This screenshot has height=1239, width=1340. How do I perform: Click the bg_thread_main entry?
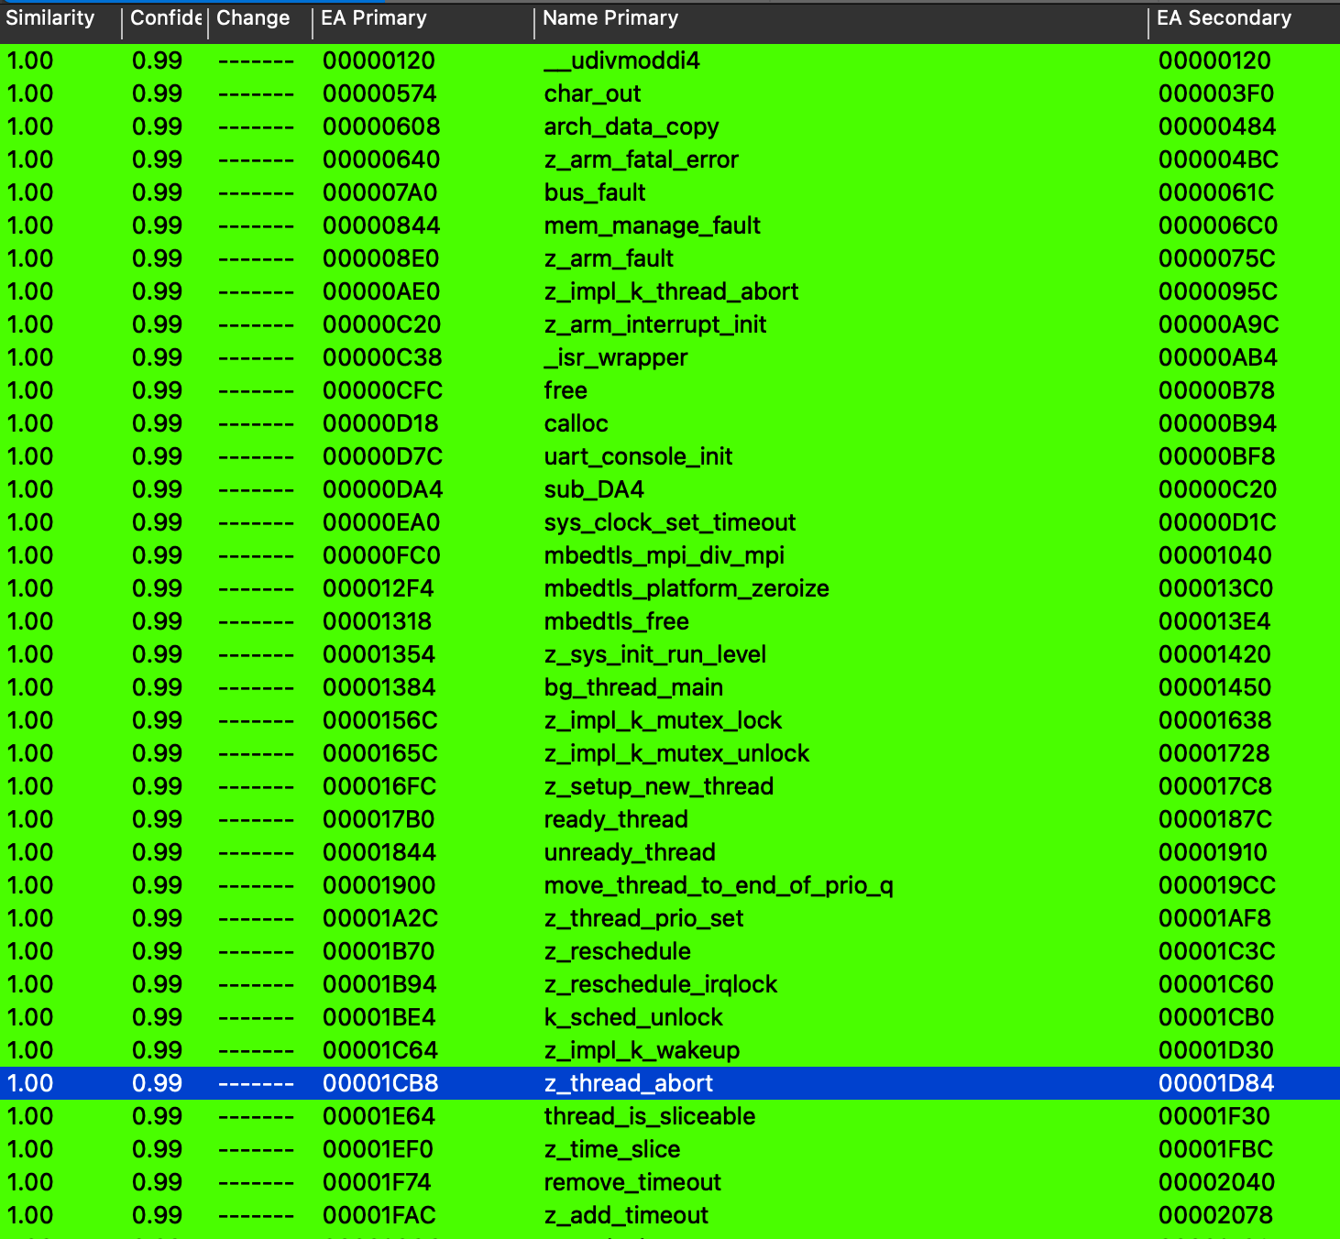pyautogui.click(x=633, y=687)
